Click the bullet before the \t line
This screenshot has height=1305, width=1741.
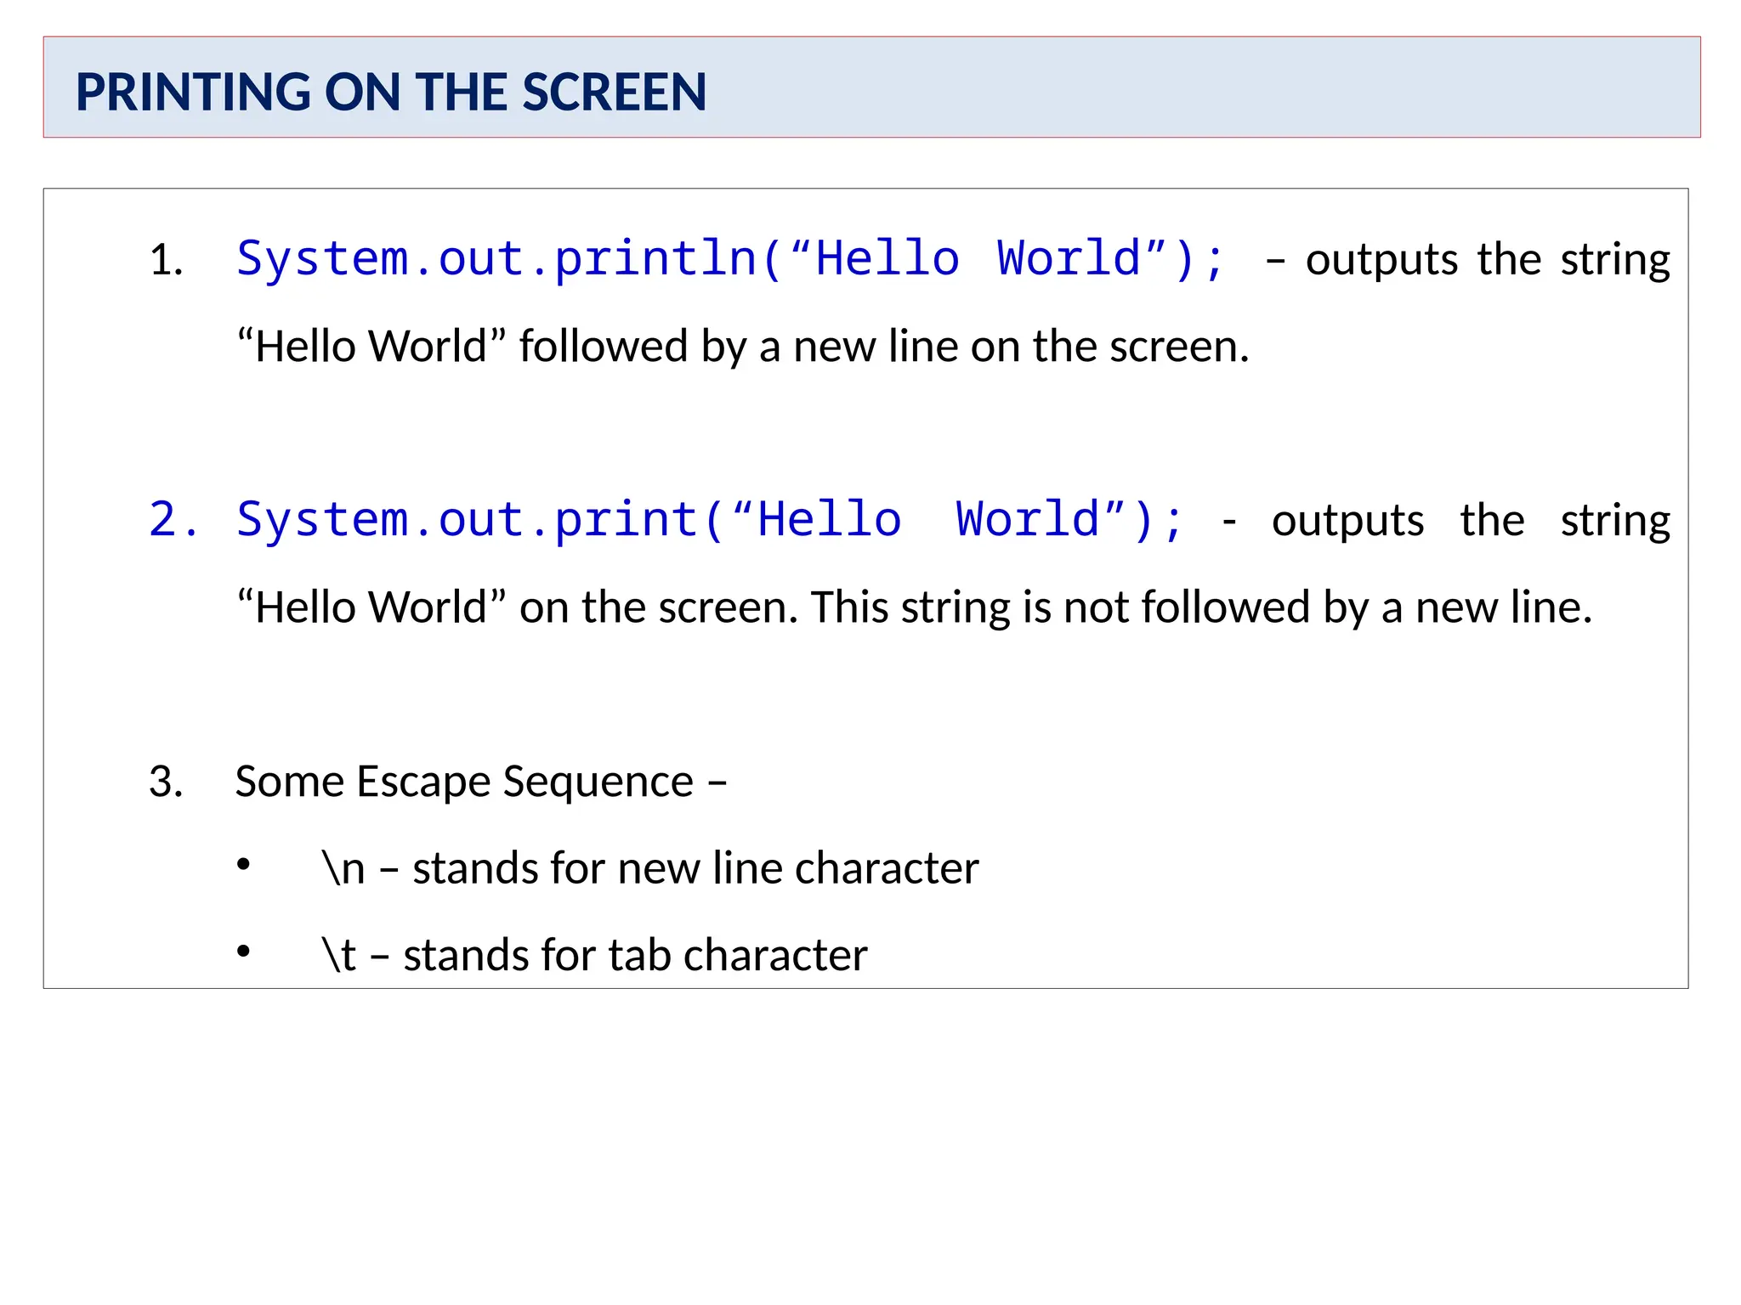tap(244, 952)
